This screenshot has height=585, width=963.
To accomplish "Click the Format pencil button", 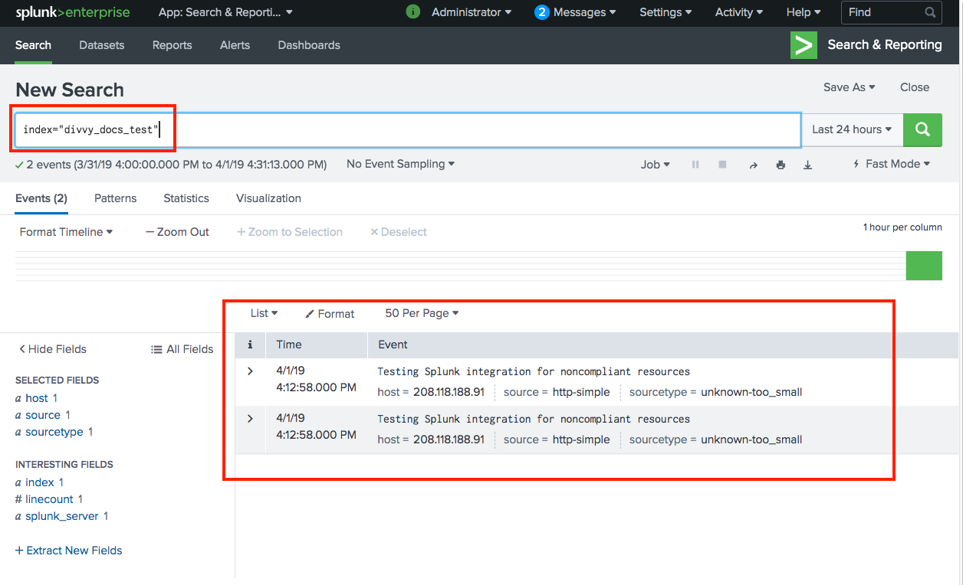I will coord(330,314).
